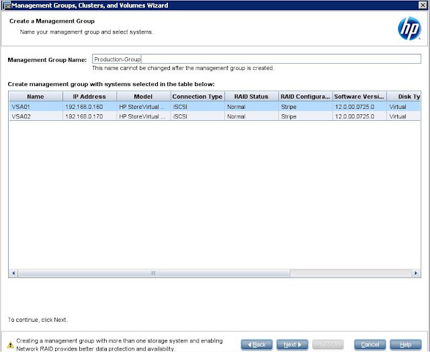The image size is (430, 352).
Task: Click software version in VSA02 row
Action: click(x=359, y=116)
